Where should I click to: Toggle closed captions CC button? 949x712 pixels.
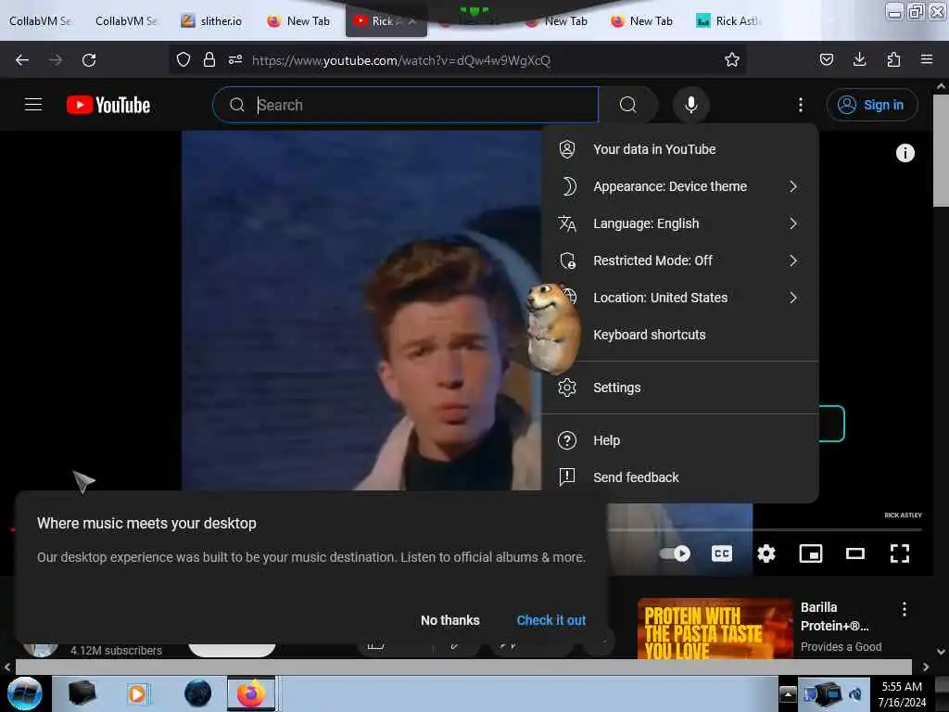point(721,553)
